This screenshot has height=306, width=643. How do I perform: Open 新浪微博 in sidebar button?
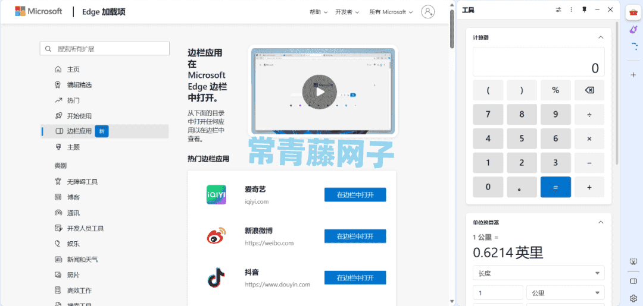(x=355, y=236)
